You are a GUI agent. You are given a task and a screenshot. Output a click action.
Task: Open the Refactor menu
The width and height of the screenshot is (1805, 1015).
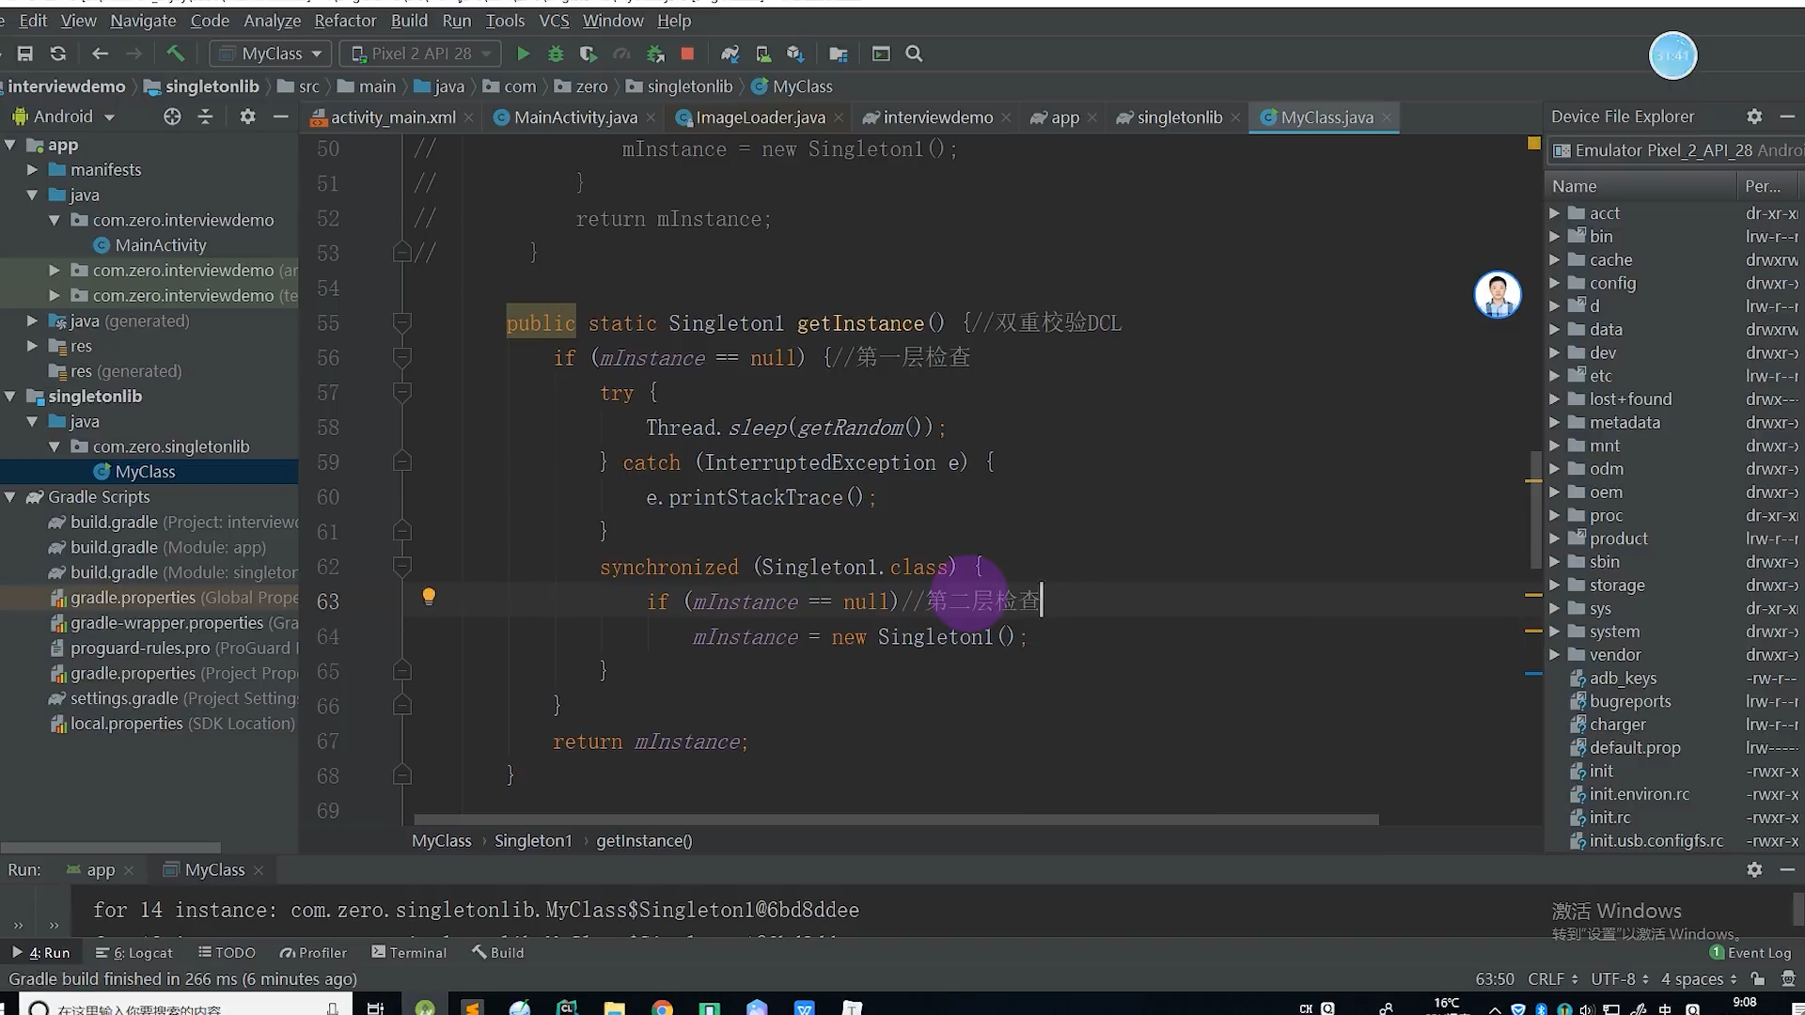(x=344, y=21)
